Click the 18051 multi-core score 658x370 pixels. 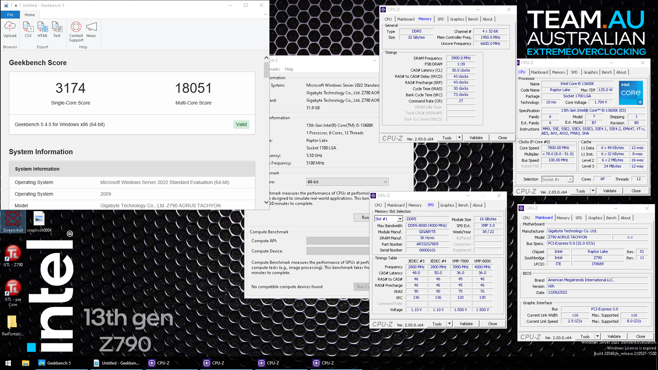point(193,88)
